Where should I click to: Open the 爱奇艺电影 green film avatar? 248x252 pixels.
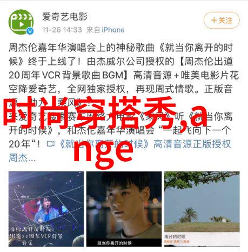21,22
